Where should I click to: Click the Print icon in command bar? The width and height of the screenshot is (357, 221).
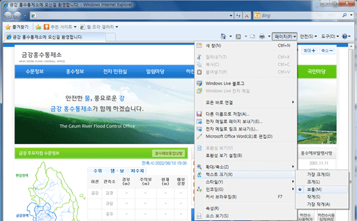262,36
